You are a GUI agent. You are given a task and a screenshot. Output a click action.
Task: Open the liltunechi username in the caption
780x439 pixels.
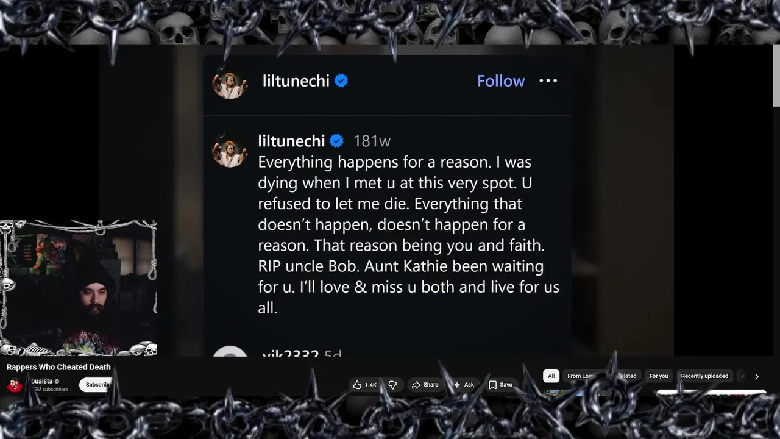[291, 141]
